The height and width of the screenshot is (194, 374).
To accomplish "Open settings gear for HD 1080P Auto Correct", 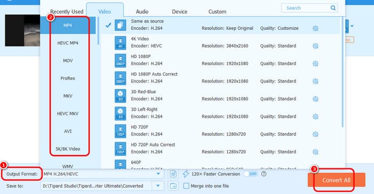I will coord(315,81).
